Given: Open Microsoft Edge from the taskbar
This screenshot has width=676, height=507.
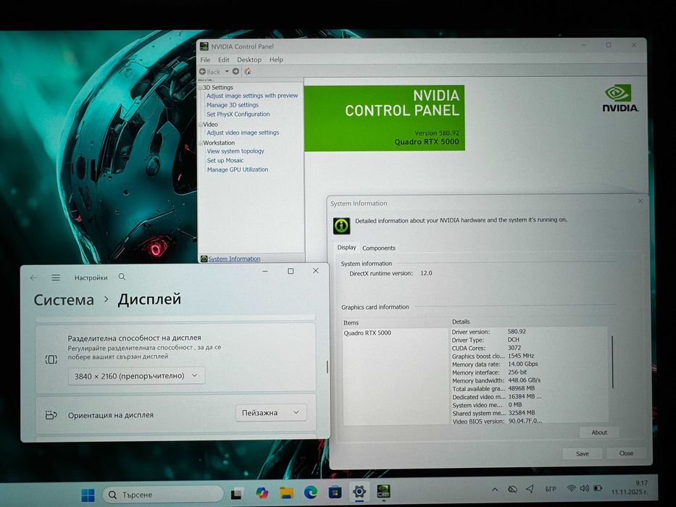Looking at the screenshot, I should 311,492.
